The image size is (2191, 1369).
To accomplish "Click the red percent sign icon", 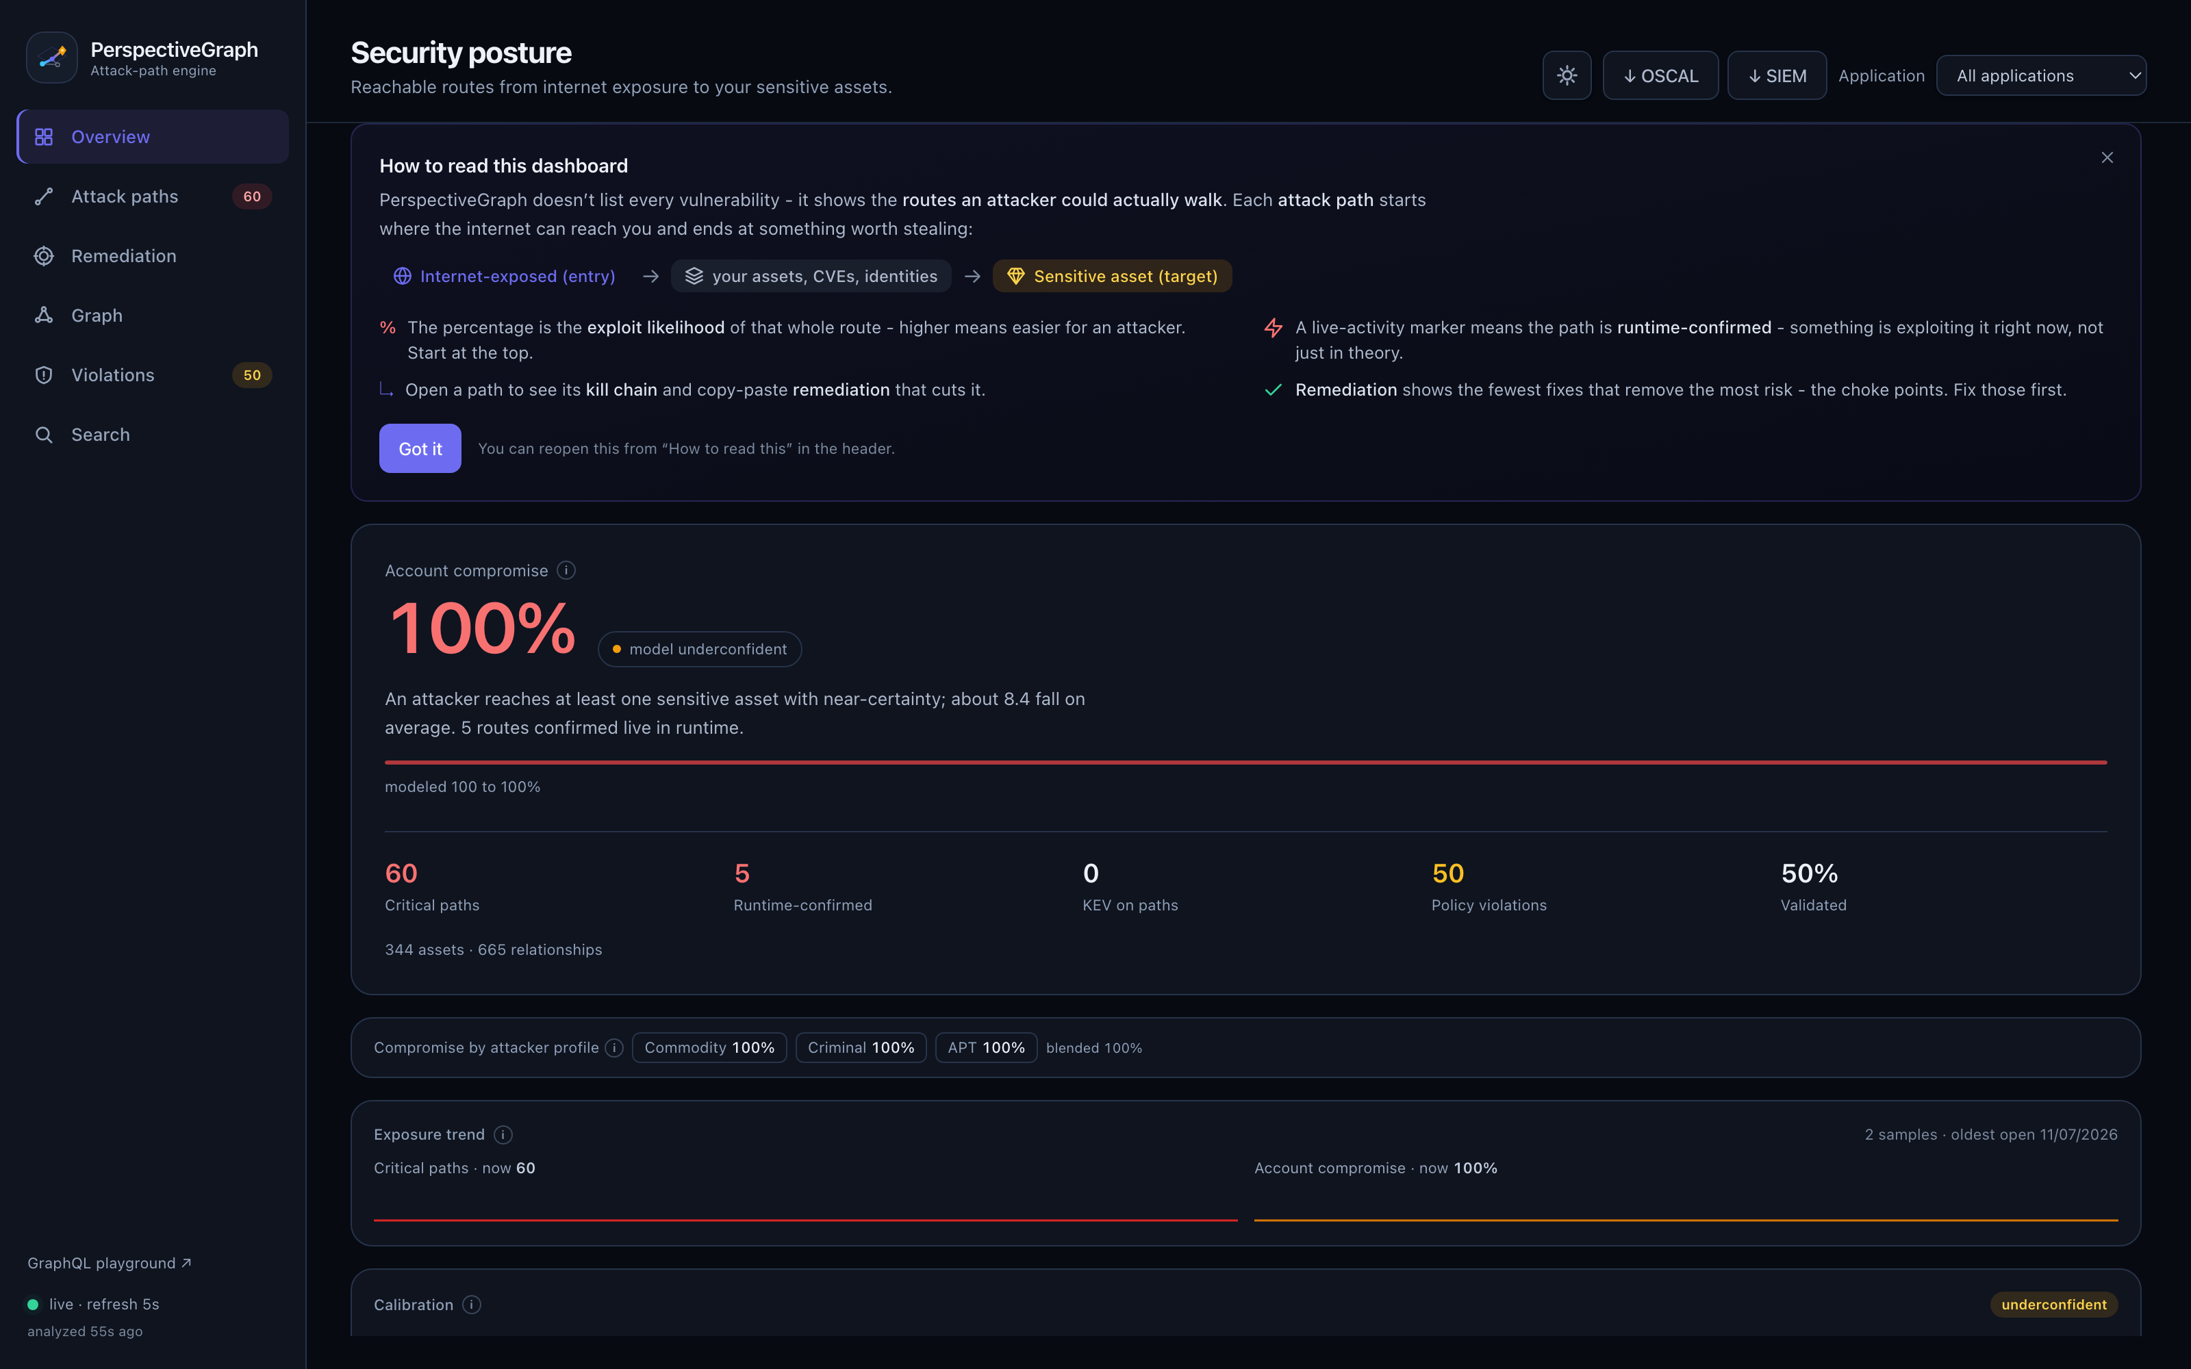I will tap(388, 328).
